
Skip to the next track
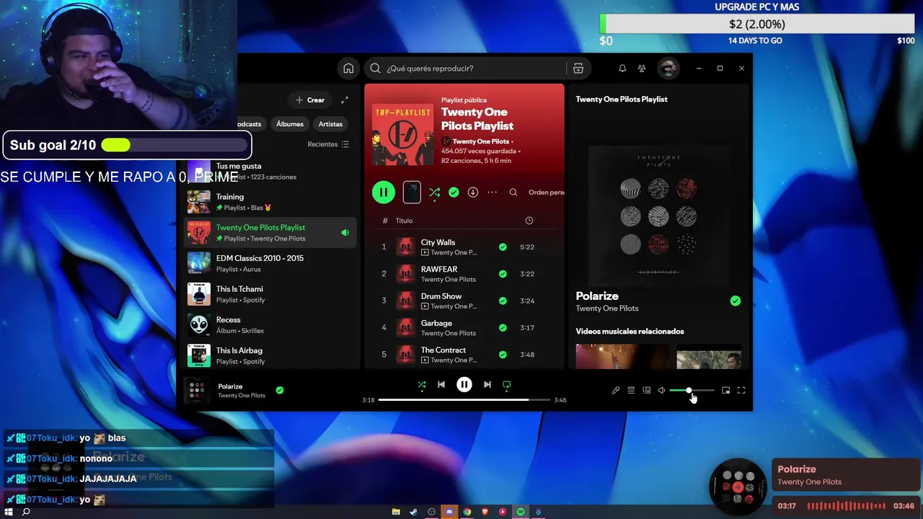(x=487, y=385)
